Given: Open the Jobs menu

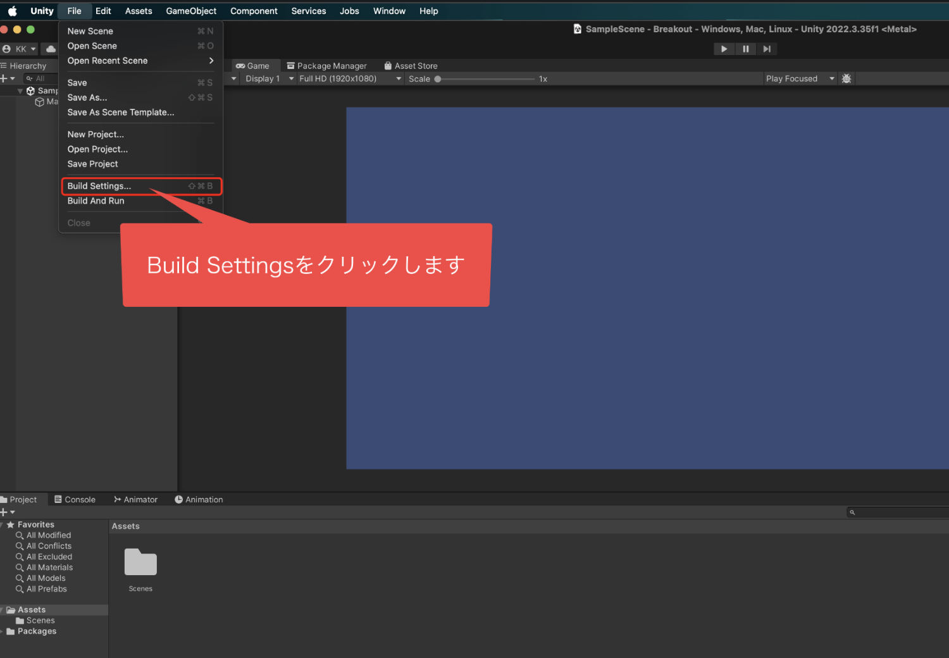Looking at the screenshot, I should tap(349, 11).
